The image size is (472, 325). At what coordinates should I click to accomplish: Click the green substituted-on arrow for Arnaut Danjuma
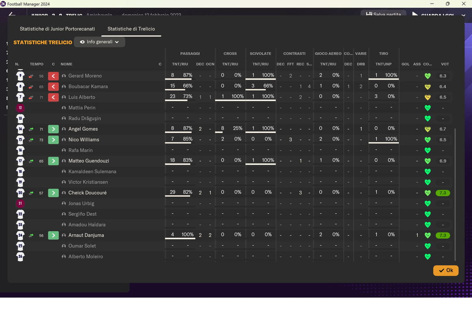(53, 235)
